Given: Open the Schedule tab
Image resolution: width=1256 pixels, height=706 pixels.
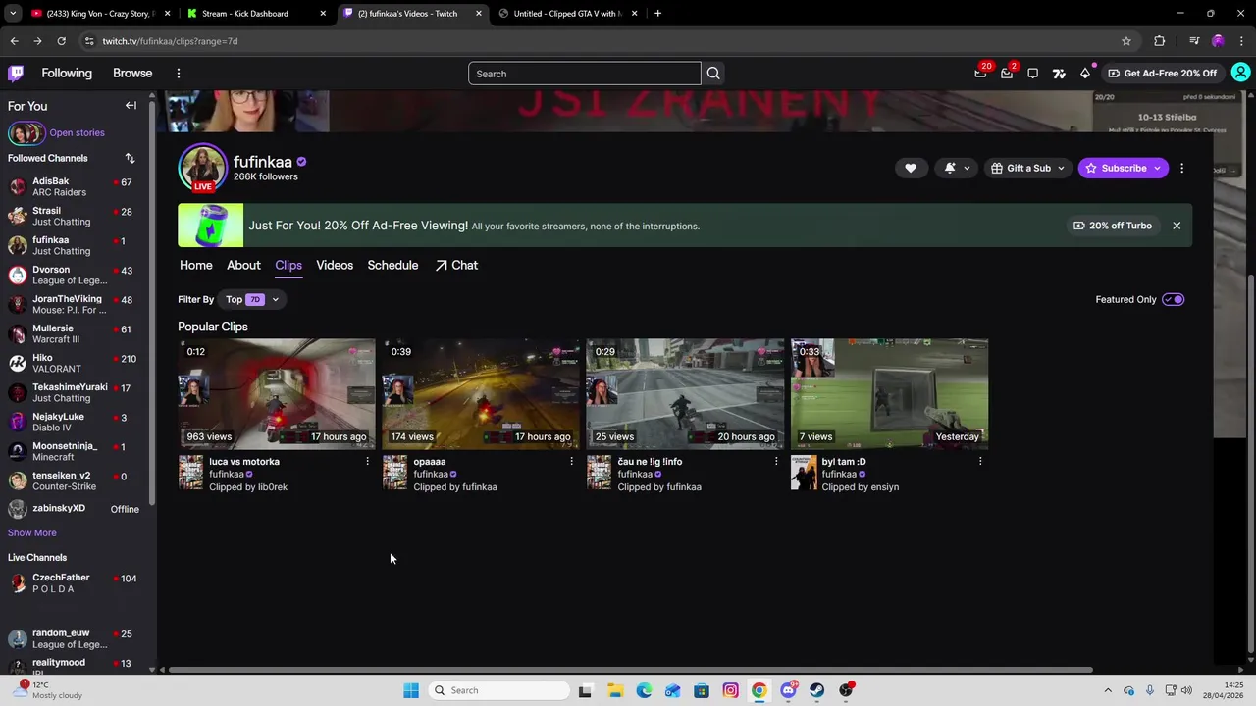Looking at the screenshot, I should pyautogui.click(x=392, y=265).
